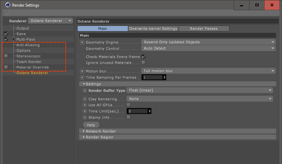Click the grip handle icon below title bar
The image size is (282, 164).
(x=6, y=13)
